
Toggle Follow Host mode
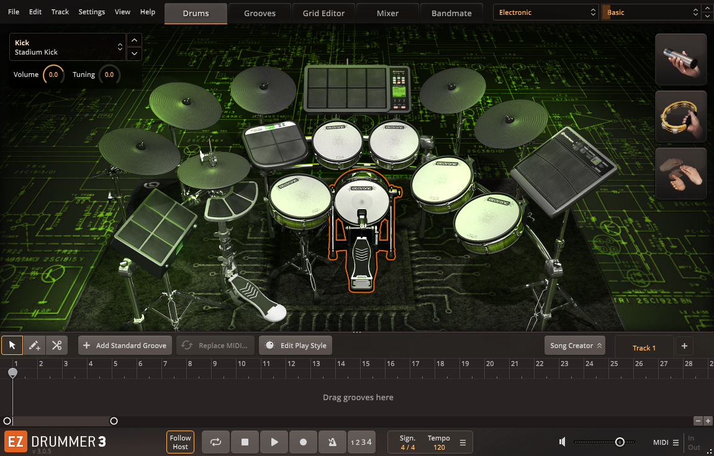180,442
